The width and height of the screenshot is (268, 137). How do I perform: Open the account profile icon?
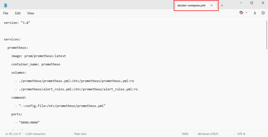point(255,13)
